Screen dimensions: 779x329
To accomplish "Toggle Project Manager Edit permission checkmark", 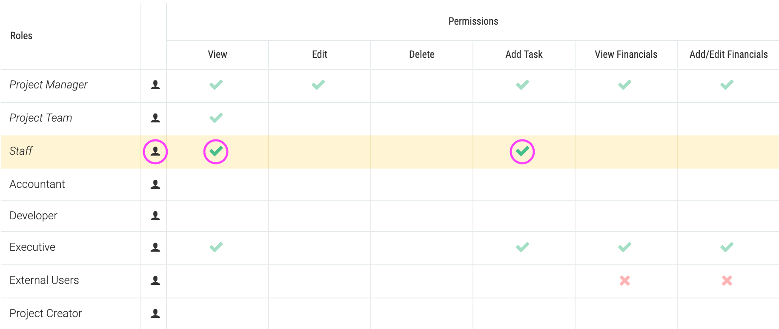I will [318, 85].
